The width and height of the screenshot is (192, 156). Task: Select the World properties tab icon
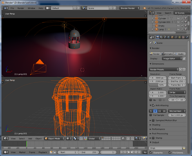point(169,37)
